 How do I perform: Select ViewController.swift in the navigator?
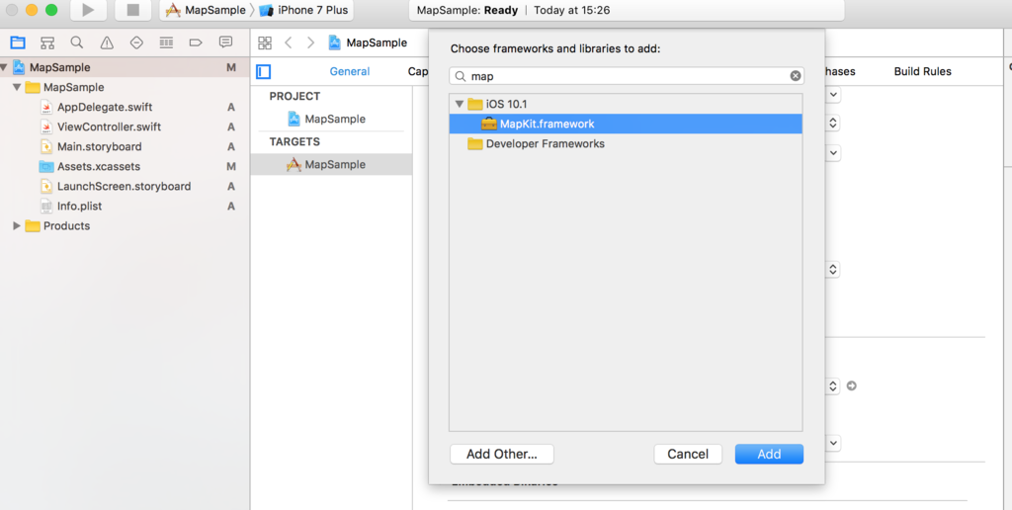point(109,127)
